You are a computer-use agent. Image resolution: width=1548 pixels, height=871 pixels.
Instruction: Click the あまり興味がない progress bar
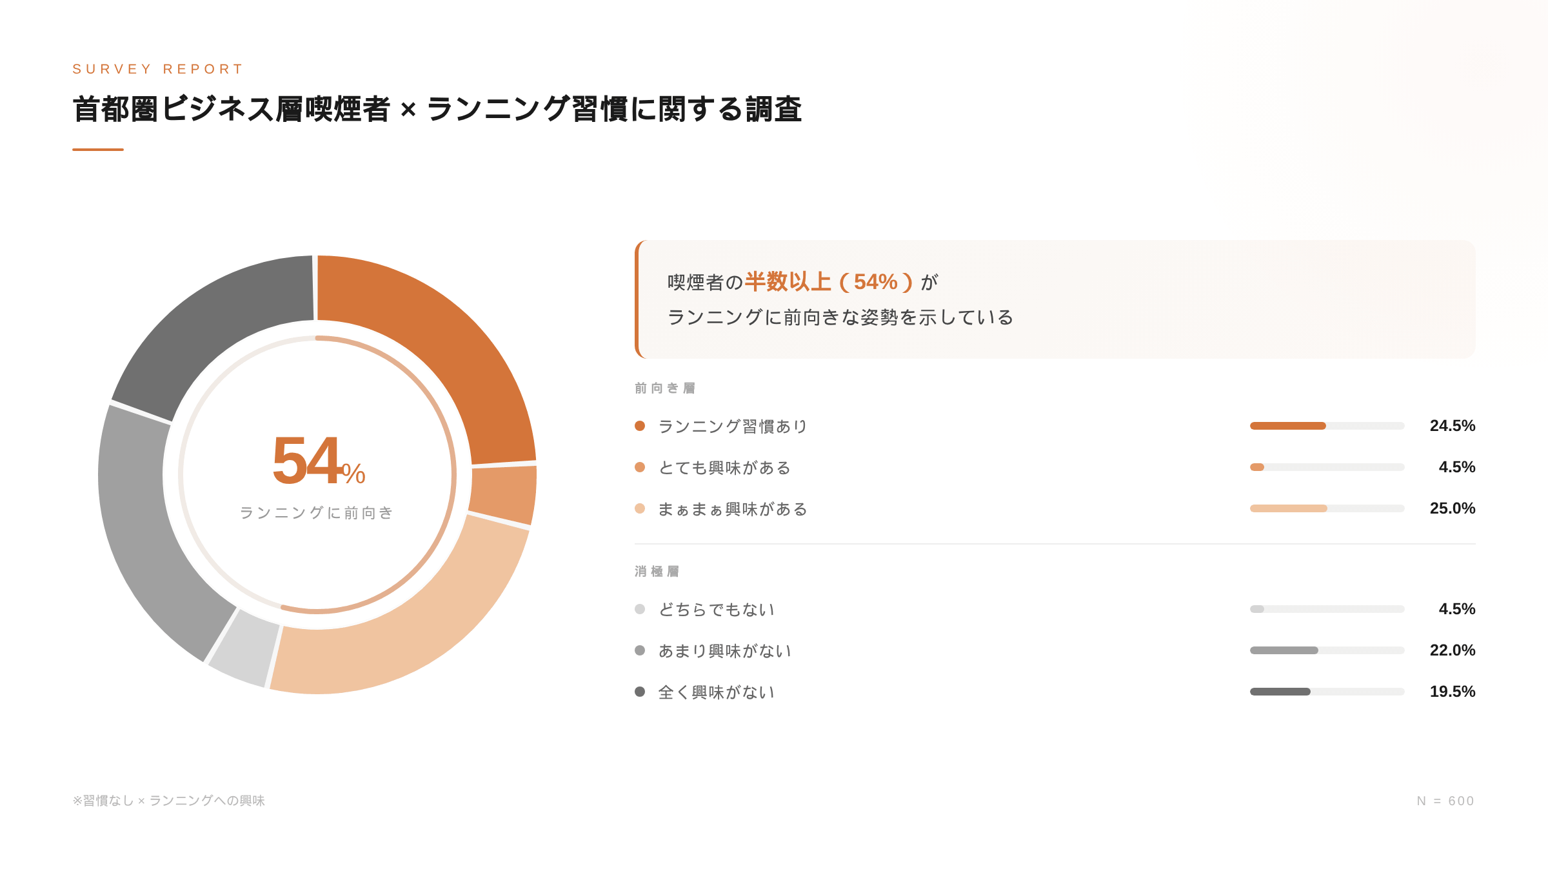click(1326, 650)
